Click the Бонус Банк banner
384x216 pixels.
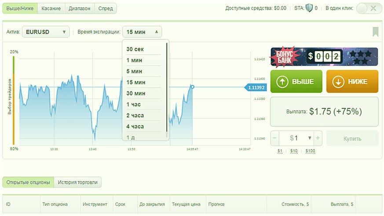point(324,56)
